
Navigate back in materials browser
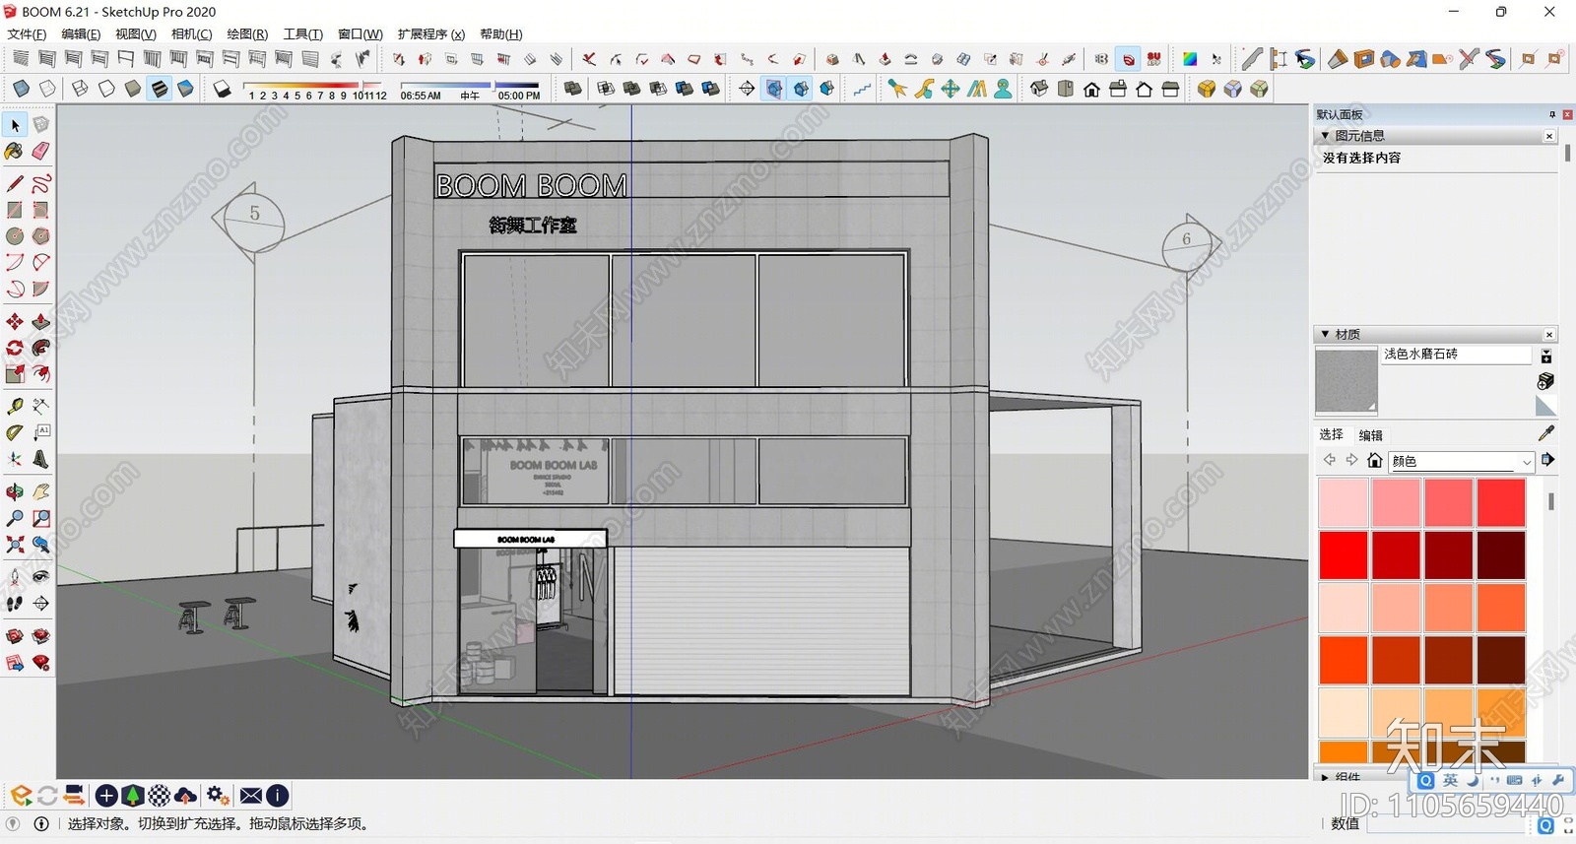[x=1330, y=460]
